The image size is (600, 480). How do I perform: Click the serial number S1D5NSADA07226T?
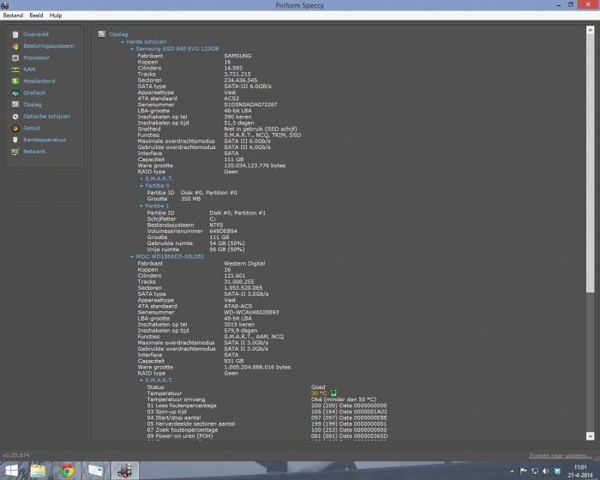pyautogui.click(x=250, y=105)
